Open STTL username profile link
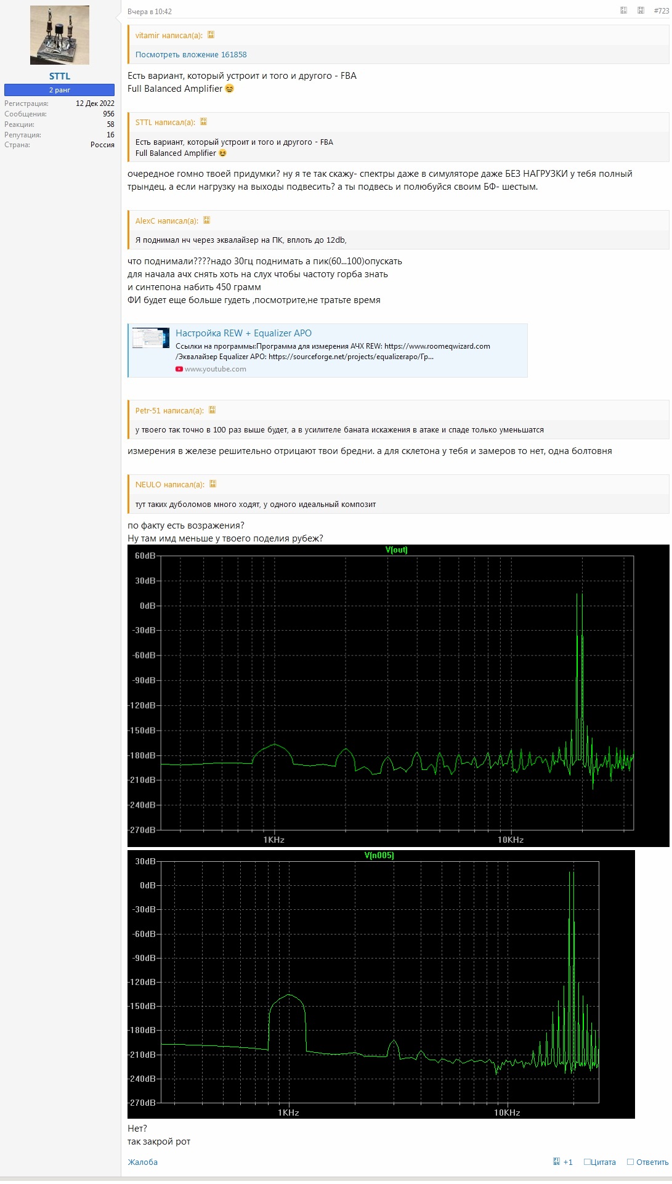The height and width of the screenshot is (1184, 672). click(60, 76)
